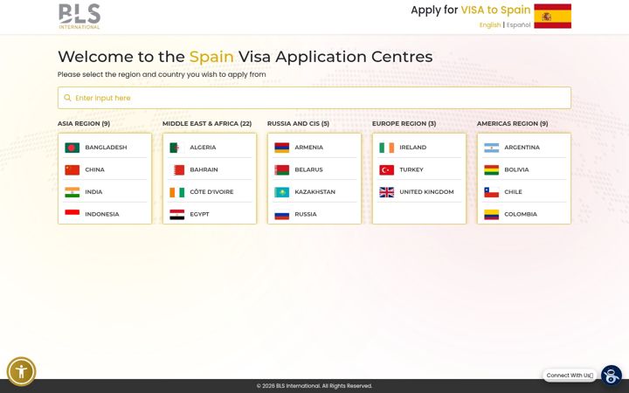This screenshot has height=393, width=629.
Task: Click the India flag icon
Action: click(x=73, y=192)
